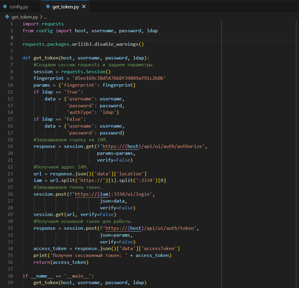Click 'requests.Session()' on line 8
Viewport: 299px width, 288px height.
click(86, 72)
